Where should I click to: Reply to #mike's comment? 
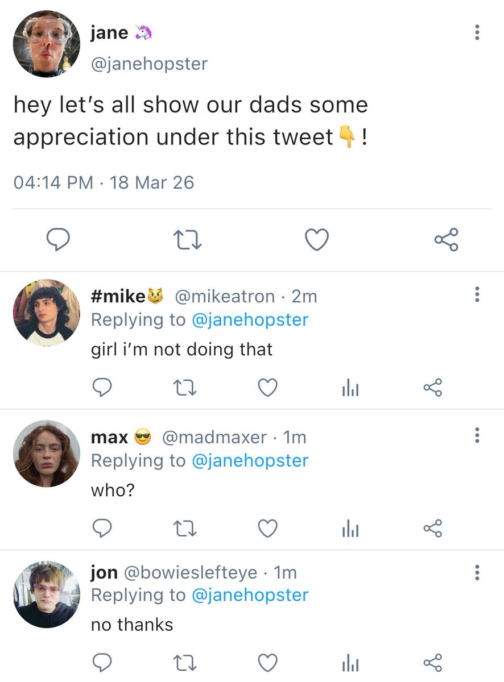(x=101, y=388)
